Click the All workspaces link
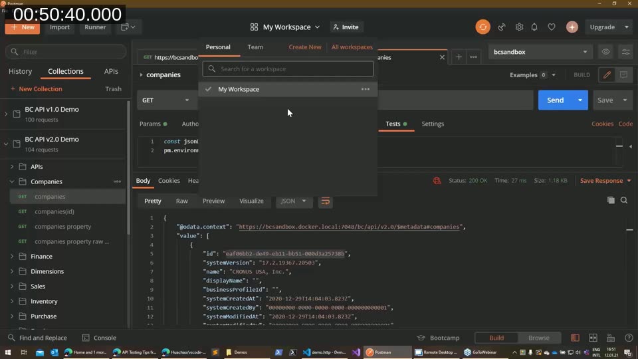This screenshot has height=359, width=638. coord(352,47)
